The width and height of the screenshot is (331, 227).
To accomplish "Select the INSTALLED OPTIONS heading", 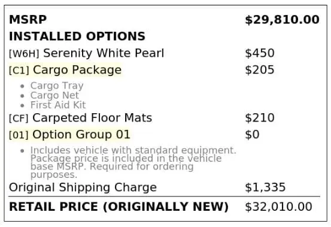I will [x=77, y=37].
